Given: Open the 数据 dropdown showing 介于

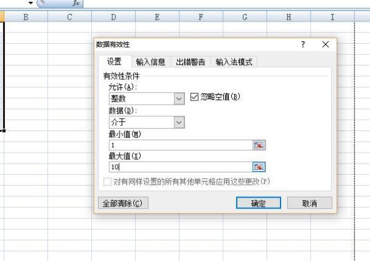Looking at the screenshot, I should tap(179, 122).
